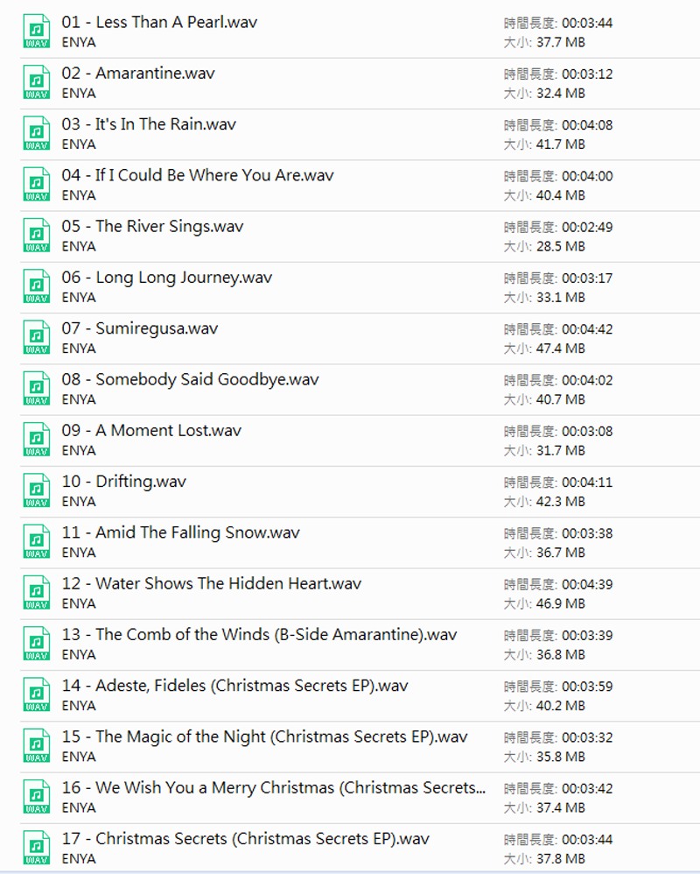
Task: Select 13 - The Comb of the Winds file
Action: click(259, 635)
